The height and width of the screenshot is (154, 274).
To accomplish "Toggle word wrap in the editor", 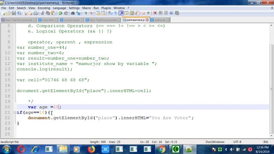I will point(110,13).
